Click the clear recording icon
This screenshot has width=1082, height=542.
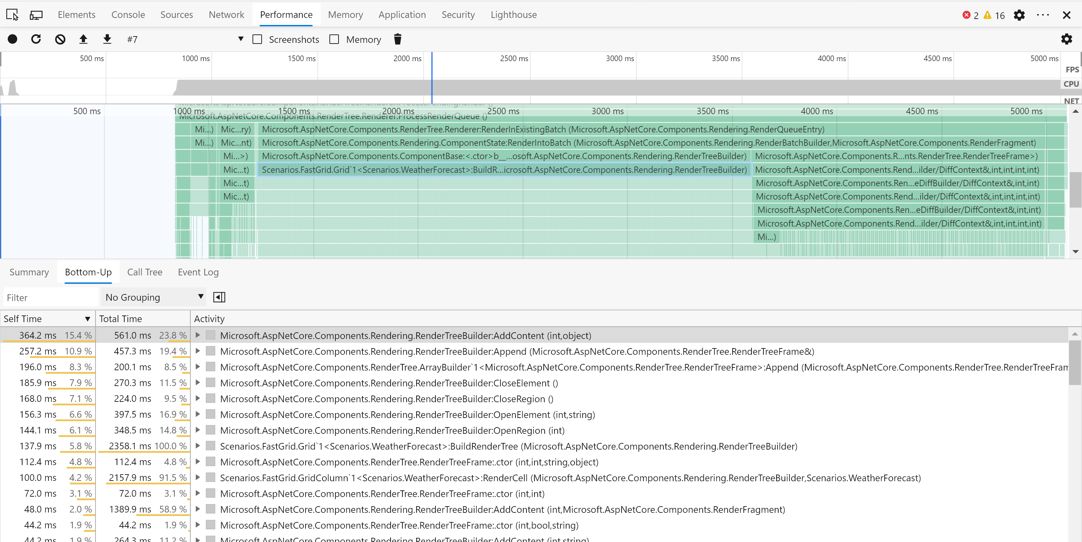coord(60,39)
